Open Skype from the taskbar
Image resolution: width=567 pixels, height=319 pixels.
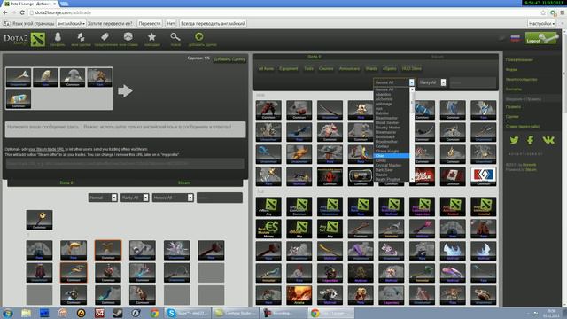(x=187, y=313)
